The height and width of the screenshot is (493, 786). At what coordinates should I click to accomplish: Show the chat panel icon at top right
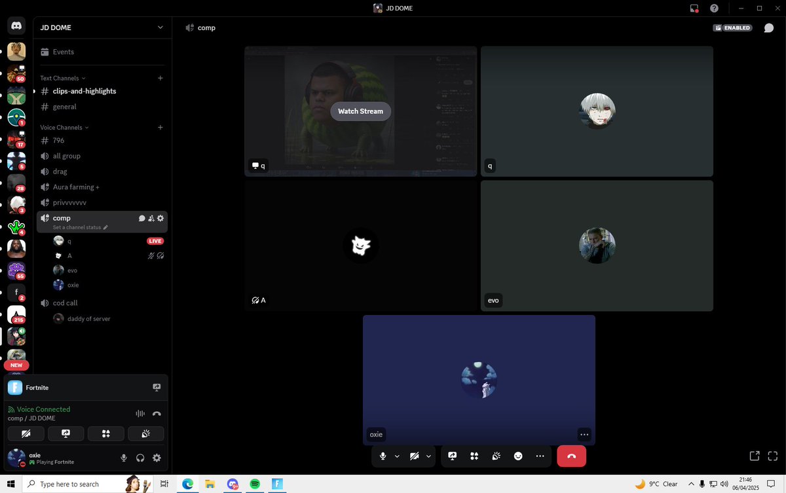tap(769, 28)
